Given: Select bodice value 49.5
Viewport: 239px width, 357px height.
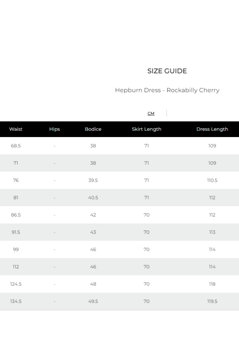Looking at the screenshot, I should 93,301.
